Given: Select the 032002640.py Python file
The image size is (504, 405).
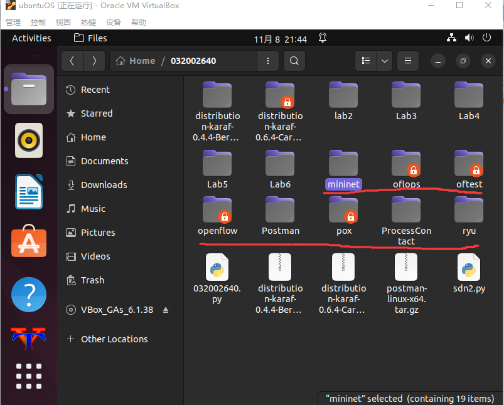Looking at the screenshot, I should (x=217, y=278).
